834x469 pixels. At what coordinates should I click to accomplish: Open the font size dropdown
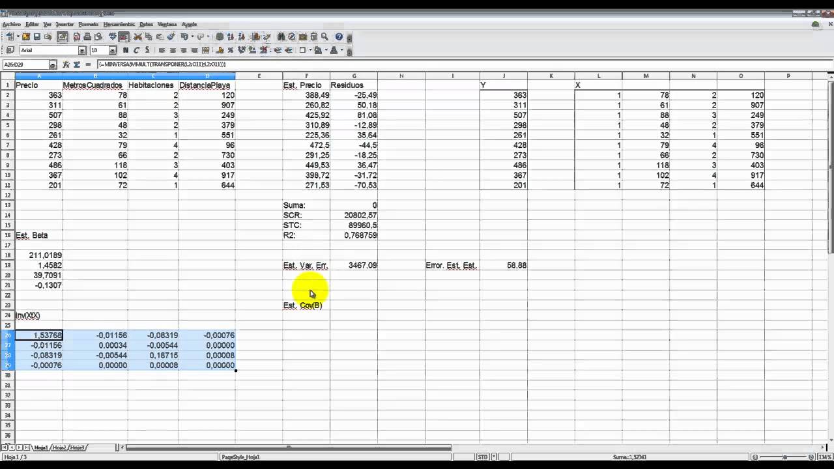click(113, 50)
